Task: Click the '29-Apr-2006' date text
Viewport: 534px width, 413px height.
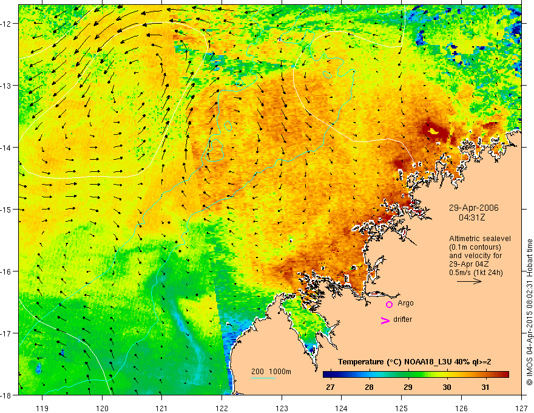Action: click(473, 208)
